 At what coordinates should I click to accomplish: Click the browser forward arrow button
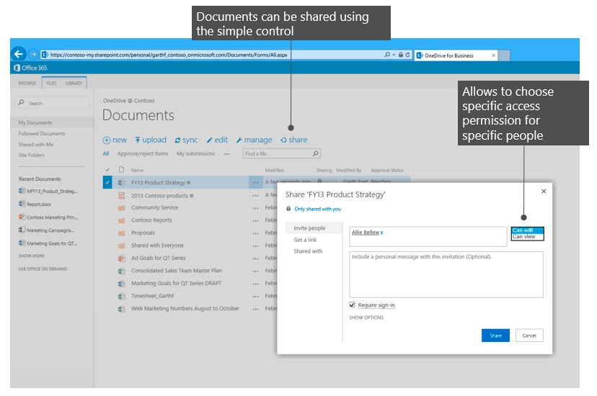click(x=33, y=54)
